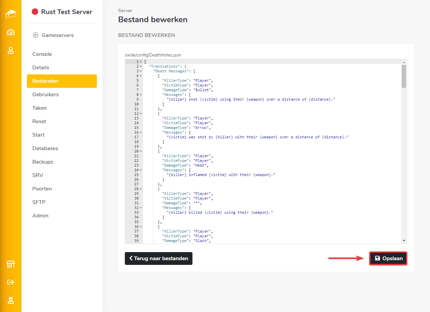Click the back arrow circle beside Gameservers

coord(36,35)
